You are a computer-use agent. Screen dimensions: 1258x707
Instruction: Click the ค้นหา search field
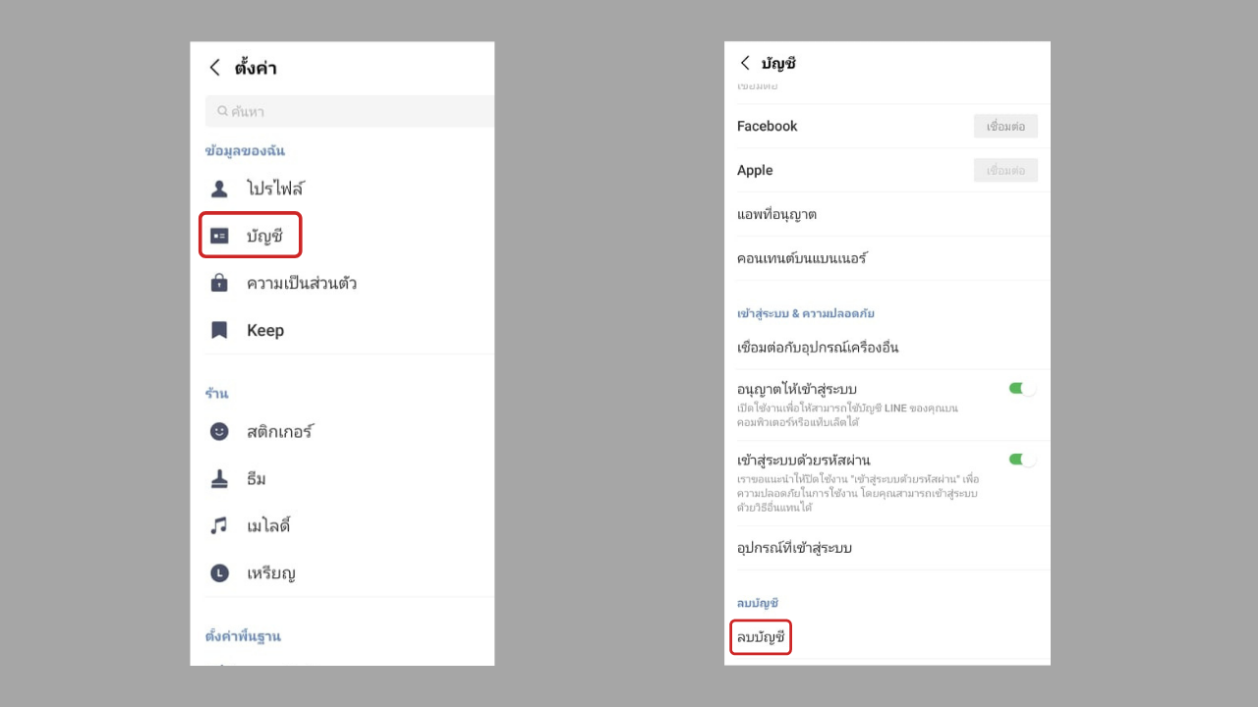pyautogui.click(x=350, y=111)
